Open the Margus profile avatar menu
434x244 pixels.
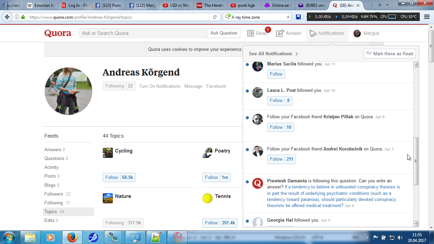click(x=357, y=33)
